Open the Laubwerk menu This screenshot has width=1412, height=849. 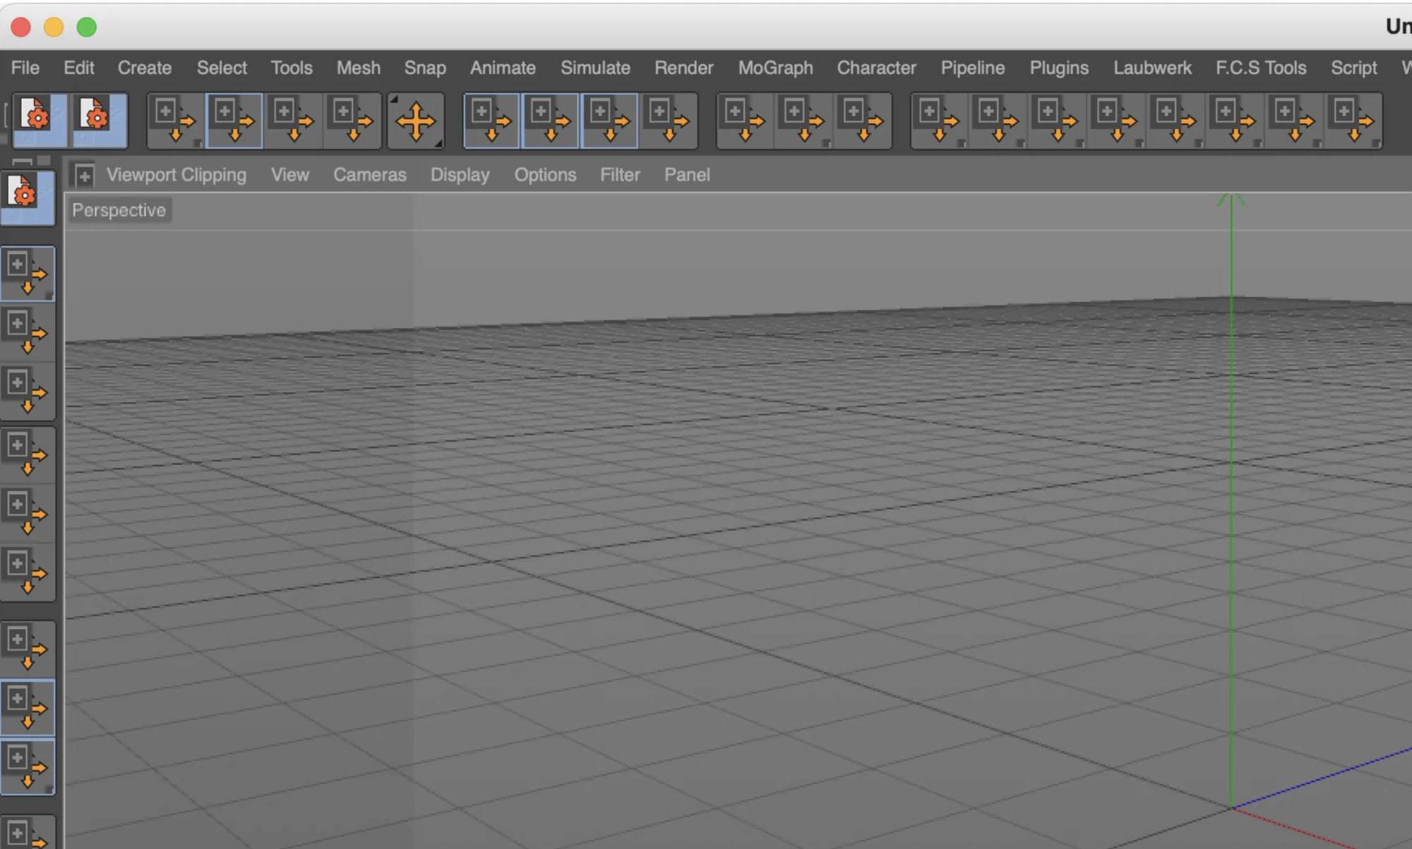pos(1151,68)
